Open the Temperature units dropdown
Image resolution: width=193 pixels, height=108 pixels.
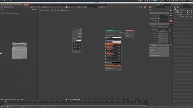coord(163,42)
